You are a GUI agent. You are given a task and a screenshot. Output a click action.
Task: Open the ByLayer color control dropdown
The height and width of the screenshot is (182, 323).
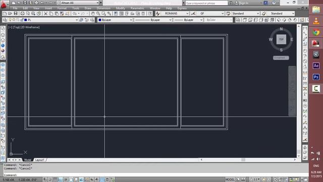click(131, 20)
